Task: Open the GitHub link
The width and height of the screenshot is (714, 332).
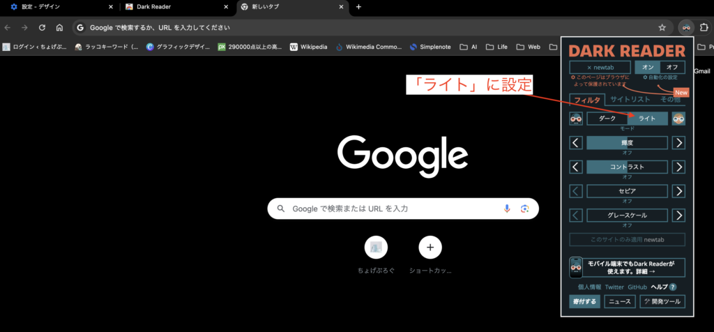Action: point(637,287)
